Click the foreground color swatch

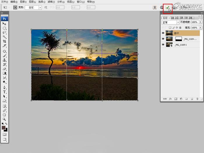pos(3,128)
